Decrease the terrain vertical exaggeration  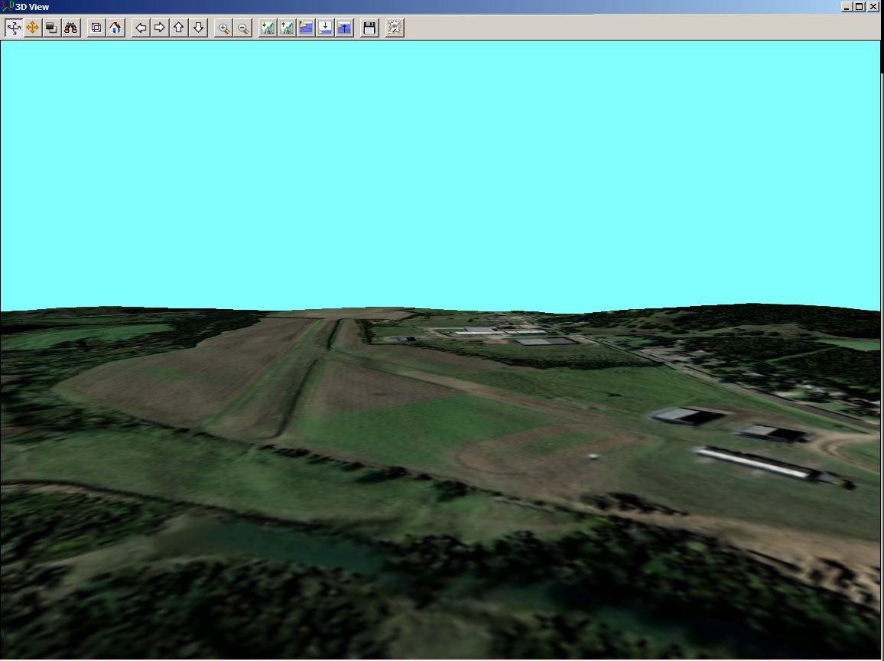[x=267, y=28]
